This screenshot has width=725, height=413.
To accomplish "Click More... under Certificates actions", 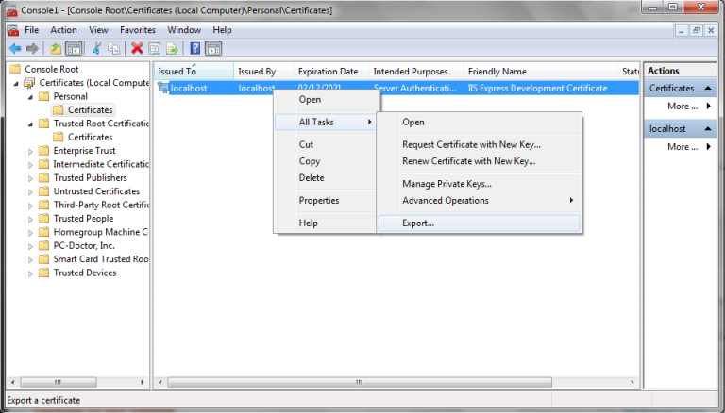I will [683, 107].
